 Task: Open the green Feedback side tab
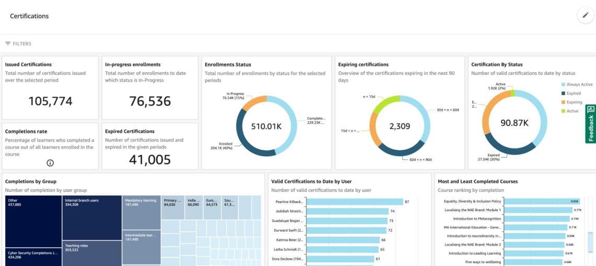[591, 124]
